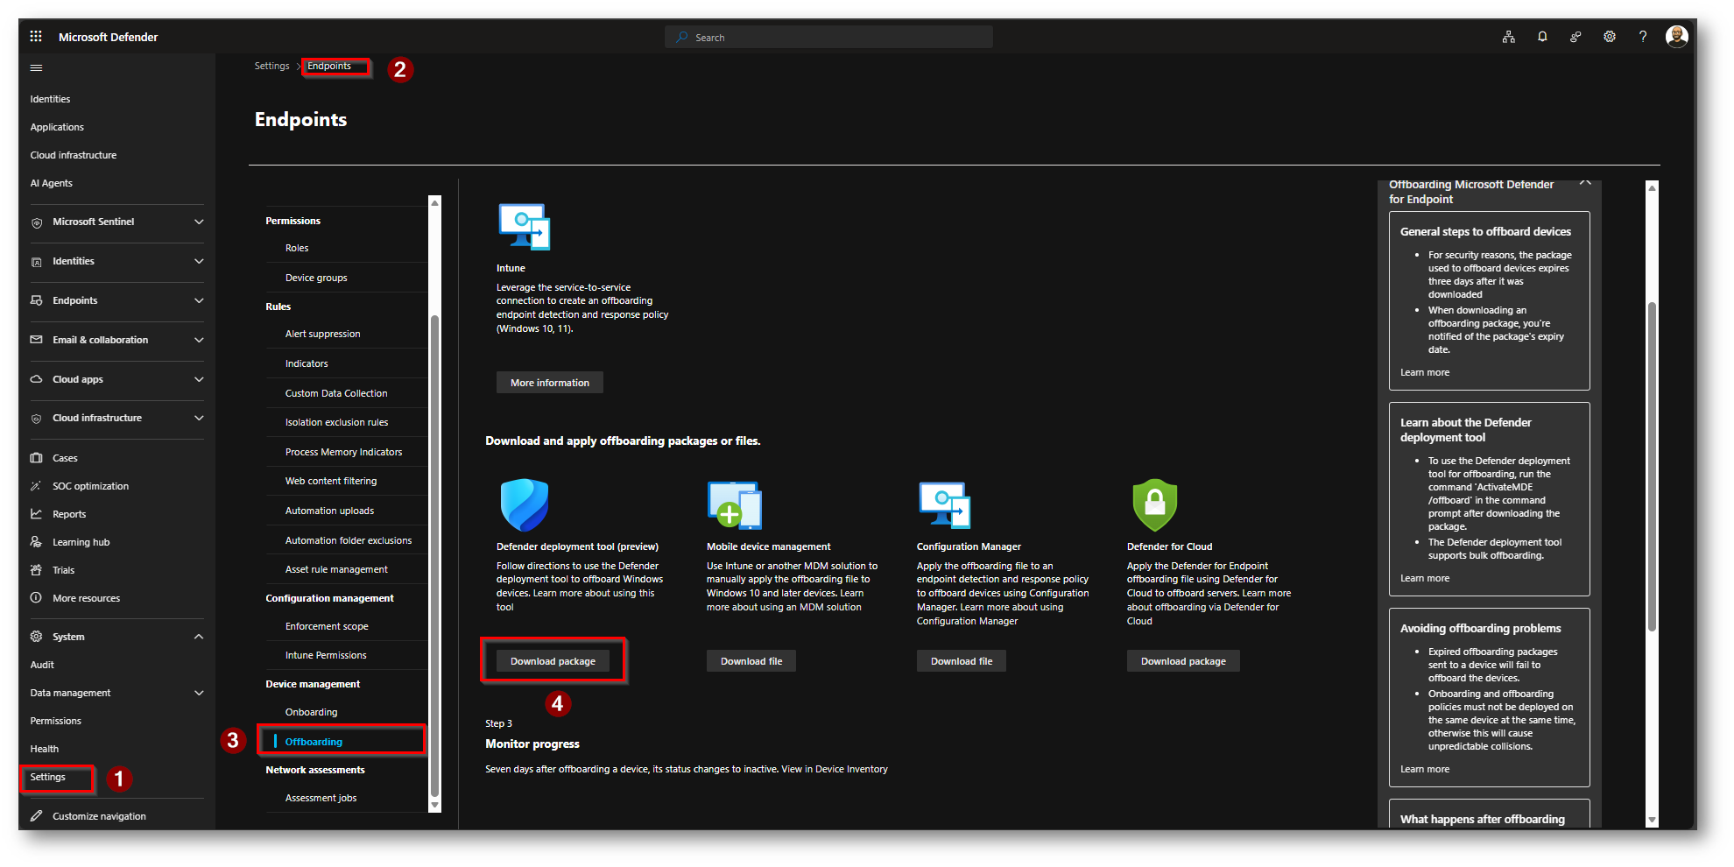
Task: Click the Configuration Manager icon
Action: (x=945, y=505)
